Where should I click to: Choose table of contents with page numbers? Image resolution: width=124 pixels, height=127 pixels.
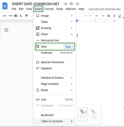pos(83,114)
